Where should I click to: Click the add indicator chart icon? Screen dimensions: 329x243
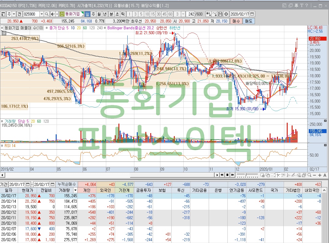(x=208, y=14)
